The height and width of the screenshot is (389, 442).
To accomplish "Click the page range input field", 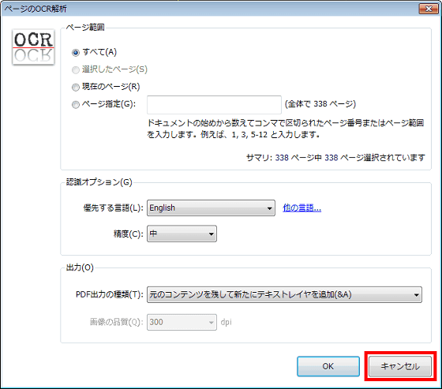I will [214, 105].
